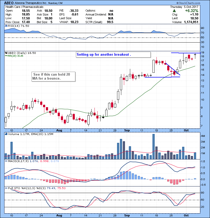210x218 pixels.
Task: Click the SCTR (Small) value 99.5
Action: 110,22
